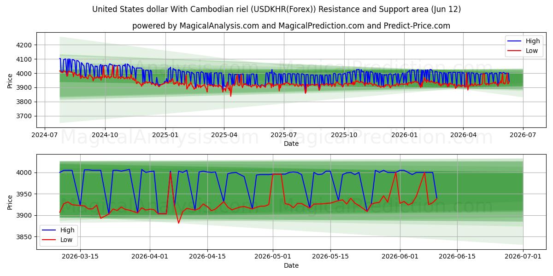The height and width of the screenshot is (276, 553).
Task: Click the 4200 y-axis label in top chart
Action: coord(24,45)
